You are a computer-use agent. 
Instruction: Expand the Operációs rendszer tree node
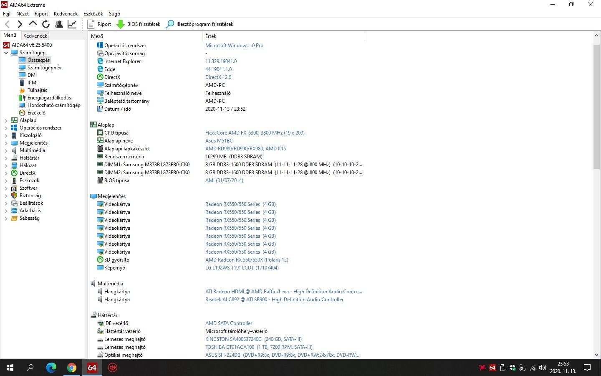[6, 128]
